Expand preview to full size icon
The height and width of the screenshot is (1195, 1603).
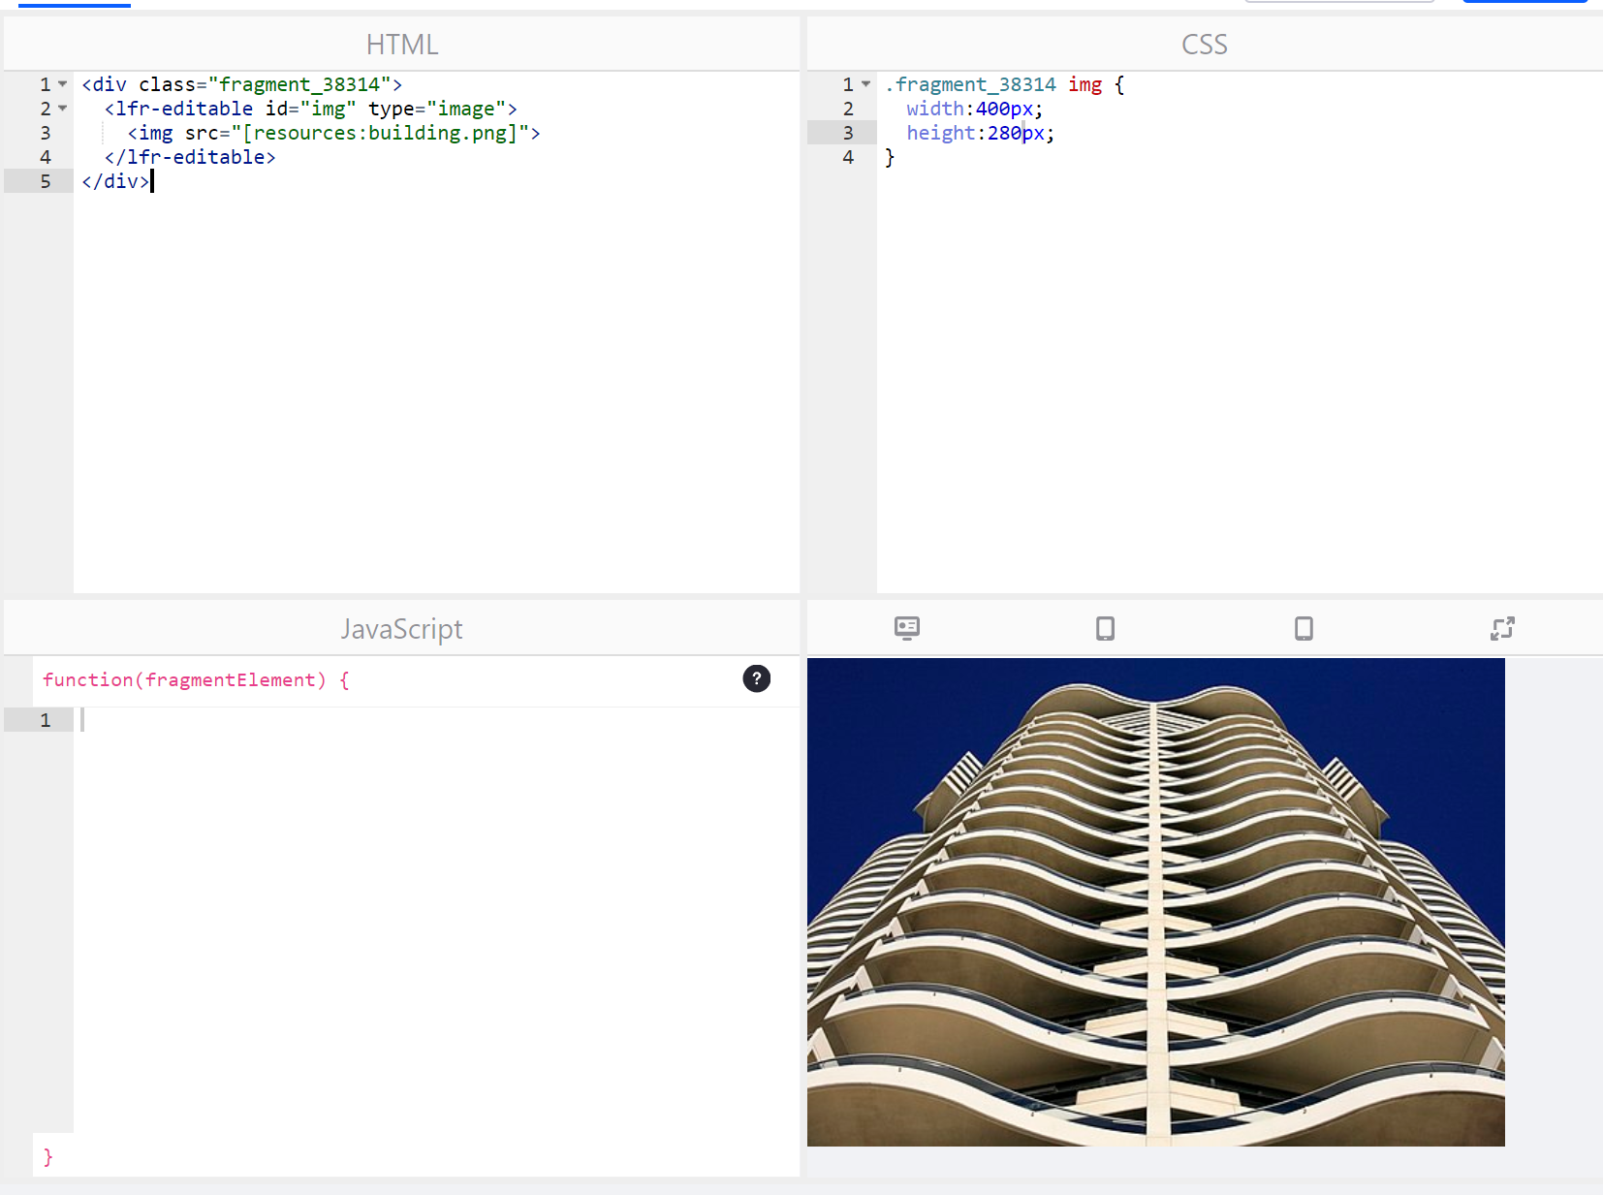pyautogui.click(x=1502, y=628)
